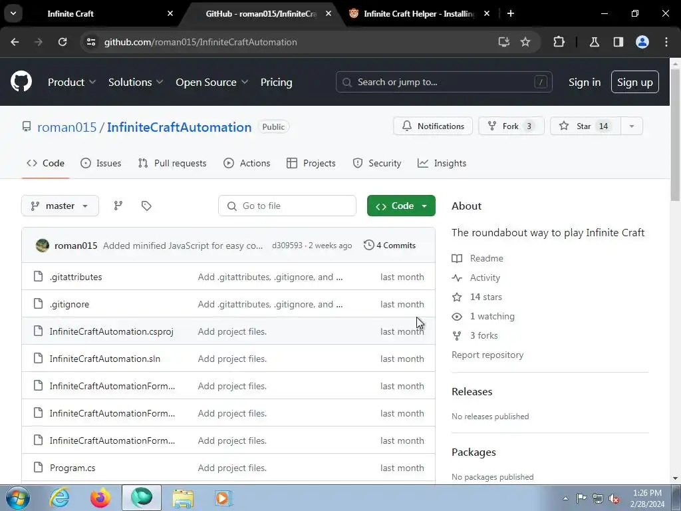Toggle the browser side panel icon
This screenshot has height=511, width=681.
point(618,42)
